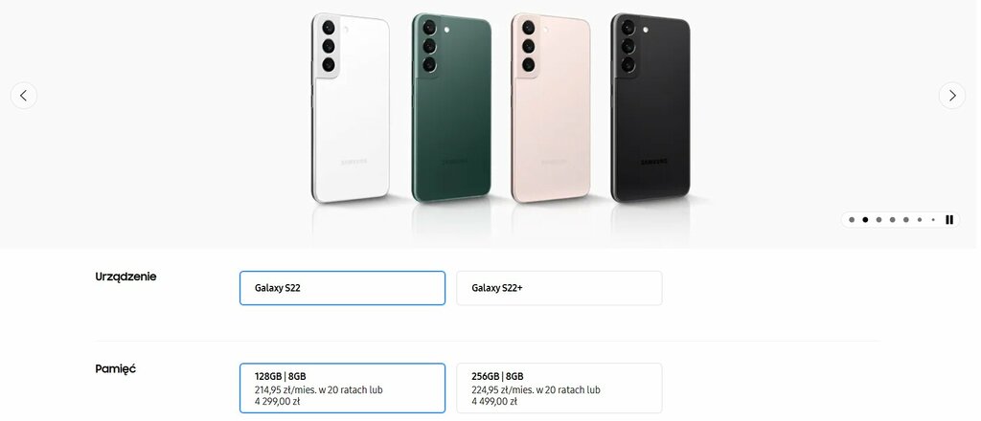Viewport: 981px width, 421px height.
Task: Choose the Galaxy S22 device option
Action: 342,288
